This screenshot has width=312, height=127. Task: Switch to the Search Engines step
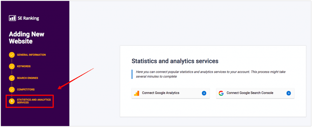point(27,78)
